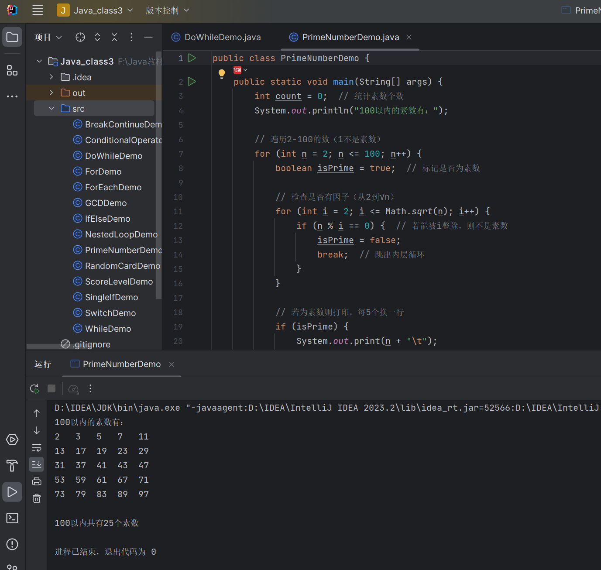
Task: Collapse the src folder
Action: (x=52, y=109)
